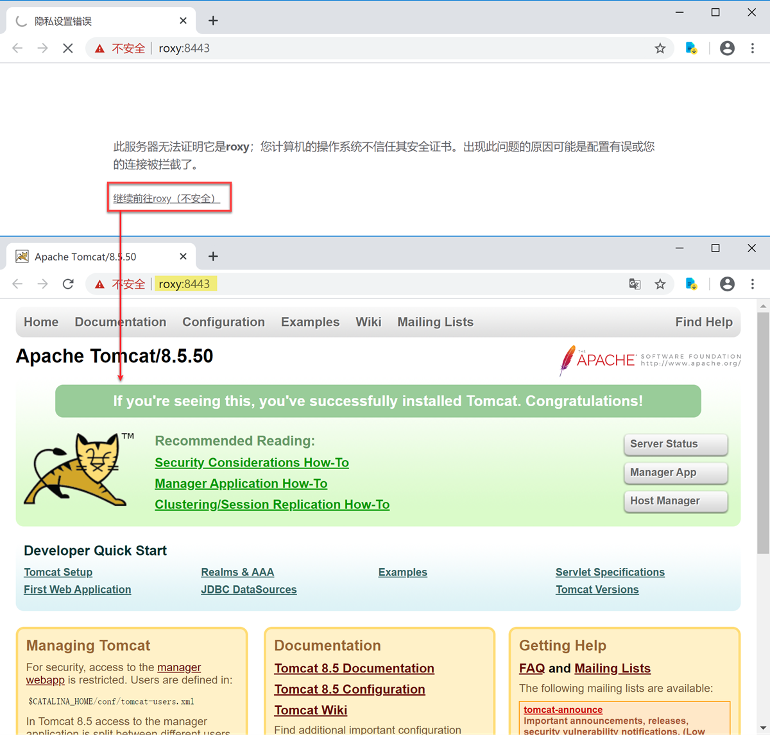The height and width of the screenshot is (736, 770).
Task: Open Examples in Tomcat navigation bar
Action: tap(310, 322)
